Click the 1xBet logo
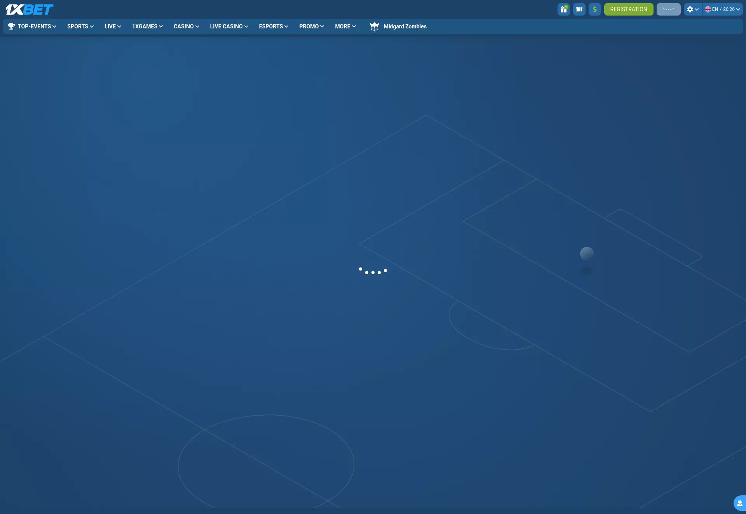The width and height of the screenshot is (746, 514). (29, 9)
